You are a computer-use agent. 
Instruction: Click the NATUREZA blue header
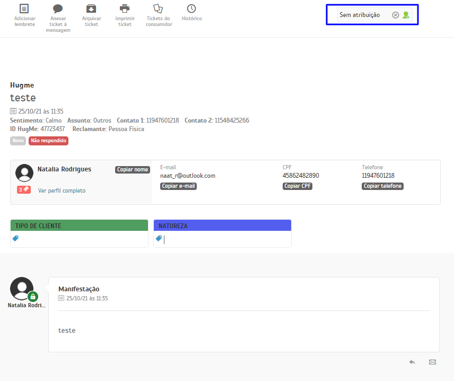coord(222,226)
